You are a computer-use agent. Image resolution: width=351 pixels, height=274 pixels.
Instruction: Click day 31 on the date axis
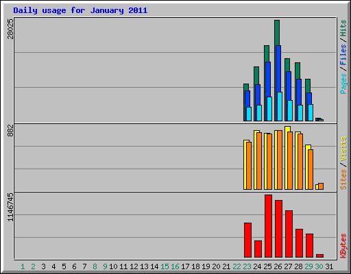coord(329,266)
